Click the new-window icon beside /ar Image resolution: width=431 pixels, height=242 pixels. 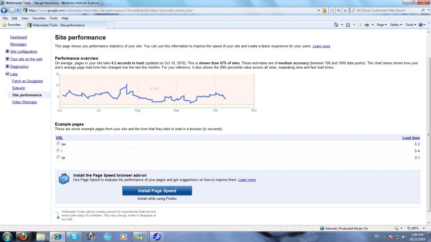58,157
